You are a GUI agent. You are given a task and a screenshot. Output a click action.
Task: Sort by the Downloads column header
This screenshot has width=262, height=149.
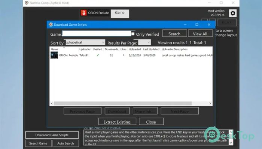tap(111, 49)
